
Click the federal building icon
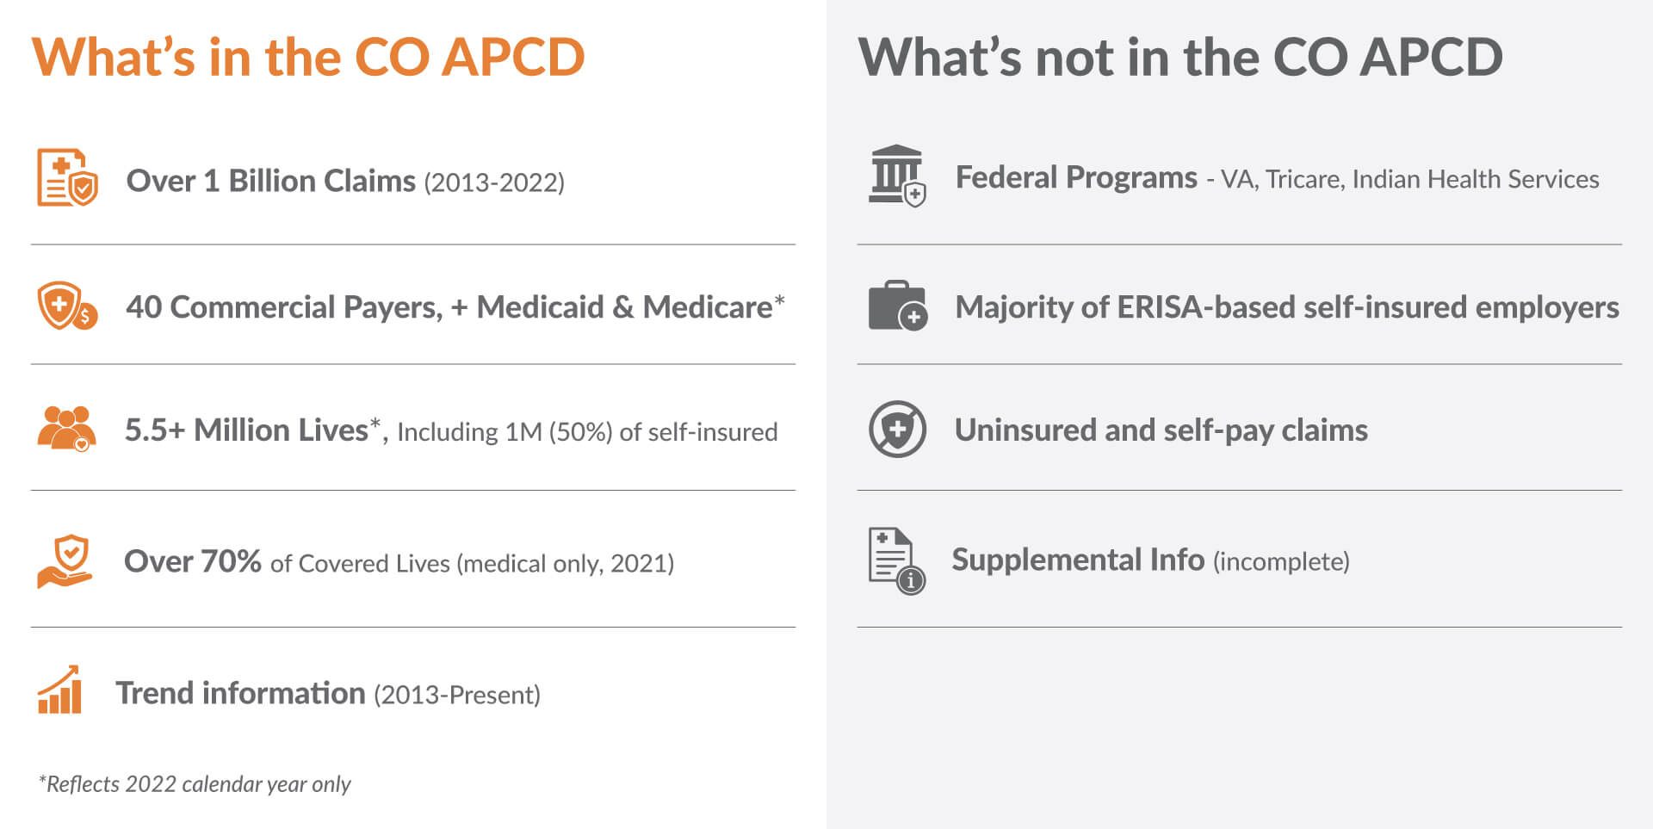click(x=896, y=176)
